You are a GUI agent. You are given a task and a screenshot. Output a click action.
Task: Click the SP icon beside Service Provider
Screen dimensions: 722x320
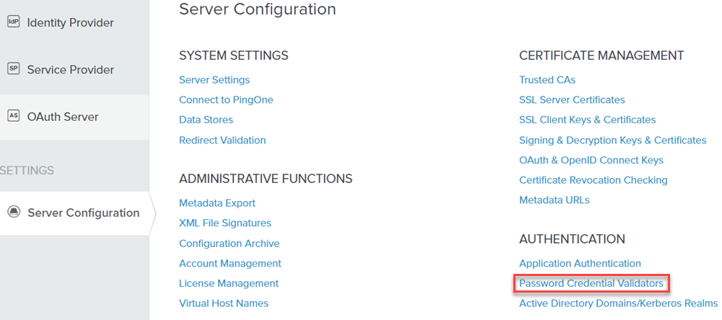(x=14, y=69)
